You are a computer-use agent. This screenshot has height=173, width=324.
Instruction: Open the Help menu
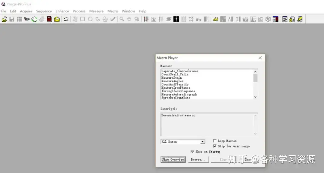pos(142,11)
